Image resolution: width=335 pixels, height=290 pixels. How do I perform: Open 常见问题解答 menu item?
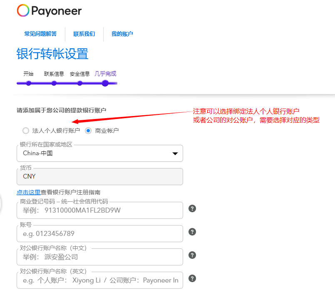tap(40, 34)
